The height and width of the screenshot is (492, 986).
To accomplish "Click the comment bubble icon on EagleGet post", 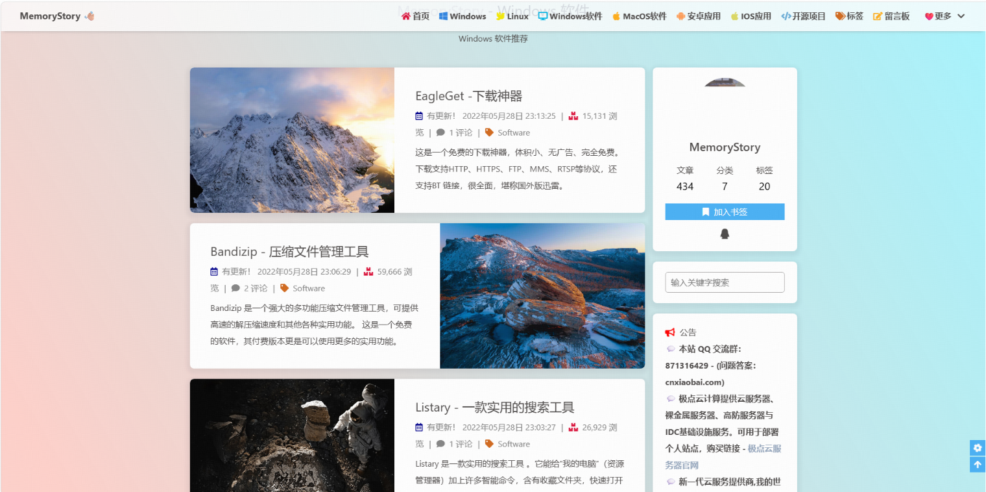I will (x=440, y=132).
